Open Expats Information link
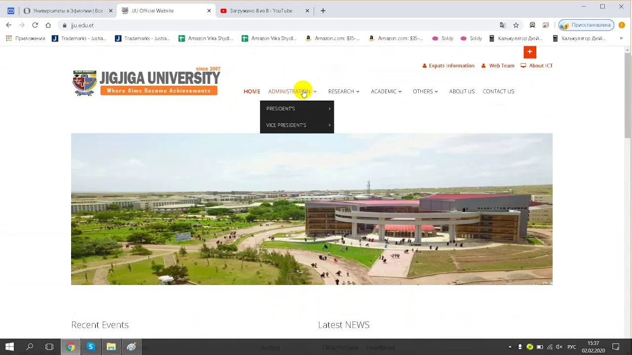The height and width of the screenshot is (355, 632). point(448,66)
